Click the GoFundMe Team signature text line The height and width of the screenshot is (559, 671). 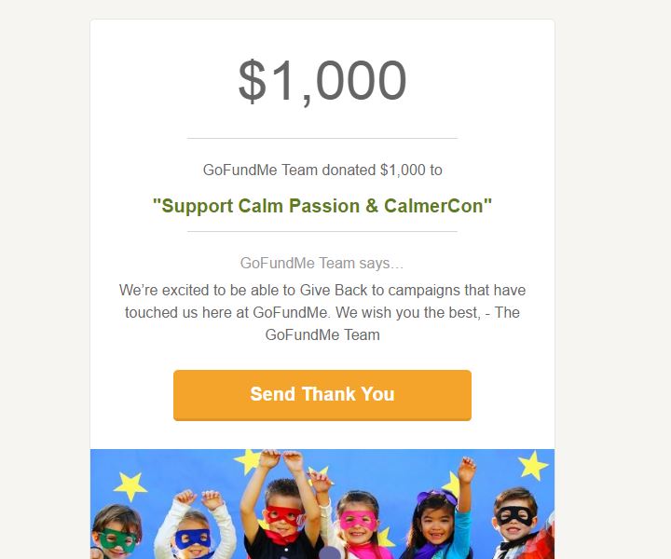coord(322,334)
